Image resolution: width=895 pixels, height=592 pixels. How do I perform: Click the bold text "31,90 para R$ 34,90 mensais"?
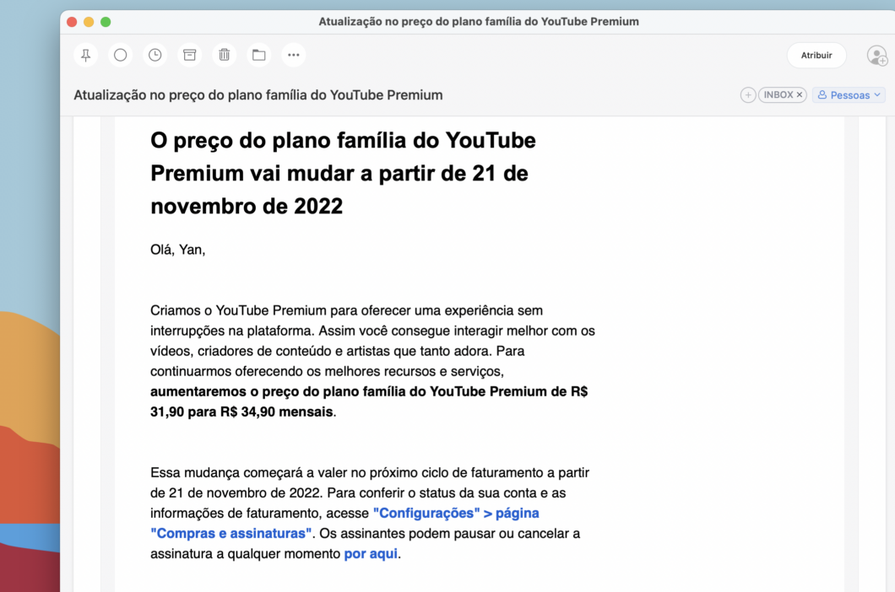click(x=241, y=412)
